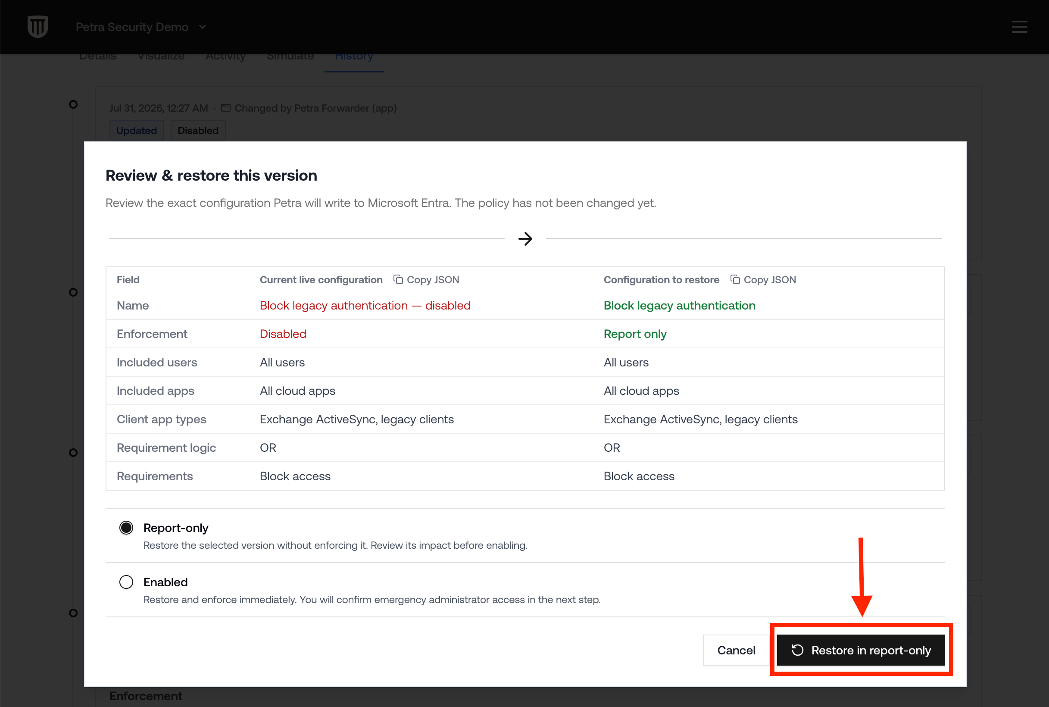Click the 'Requirements' field label
Viewport: 1049px width, 707px height.
point(155,476)
